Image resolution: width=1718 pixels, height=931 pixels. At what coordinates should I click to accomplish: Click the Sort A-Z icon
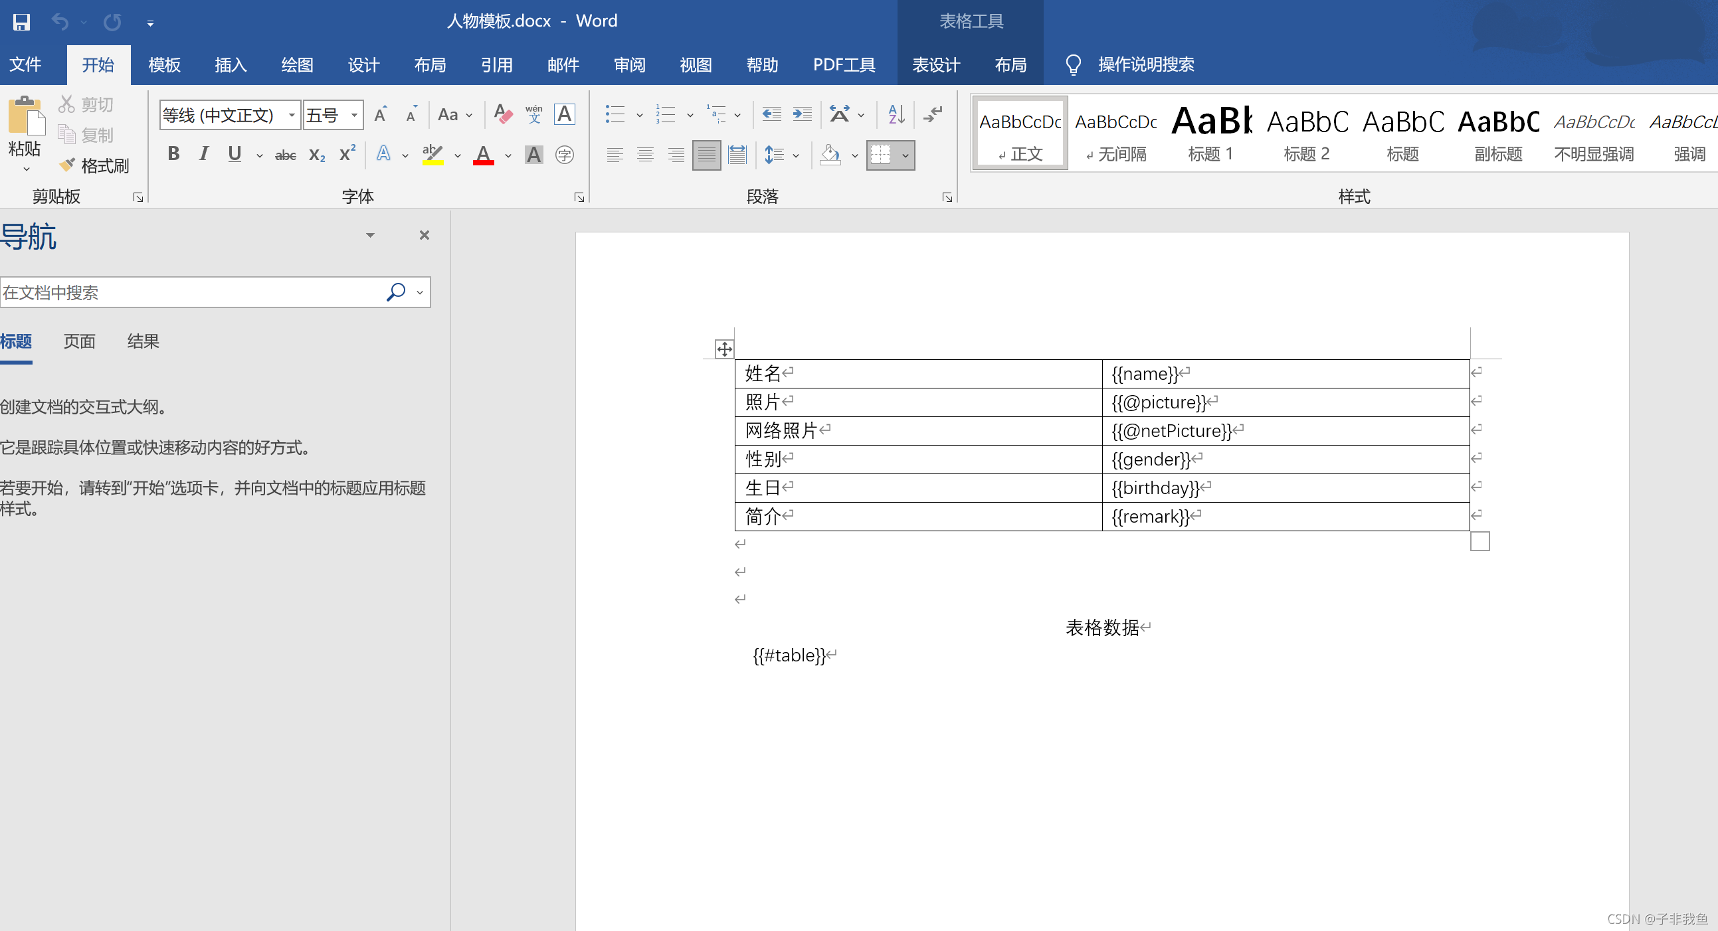pyautogui.click(x=897, y=115)
